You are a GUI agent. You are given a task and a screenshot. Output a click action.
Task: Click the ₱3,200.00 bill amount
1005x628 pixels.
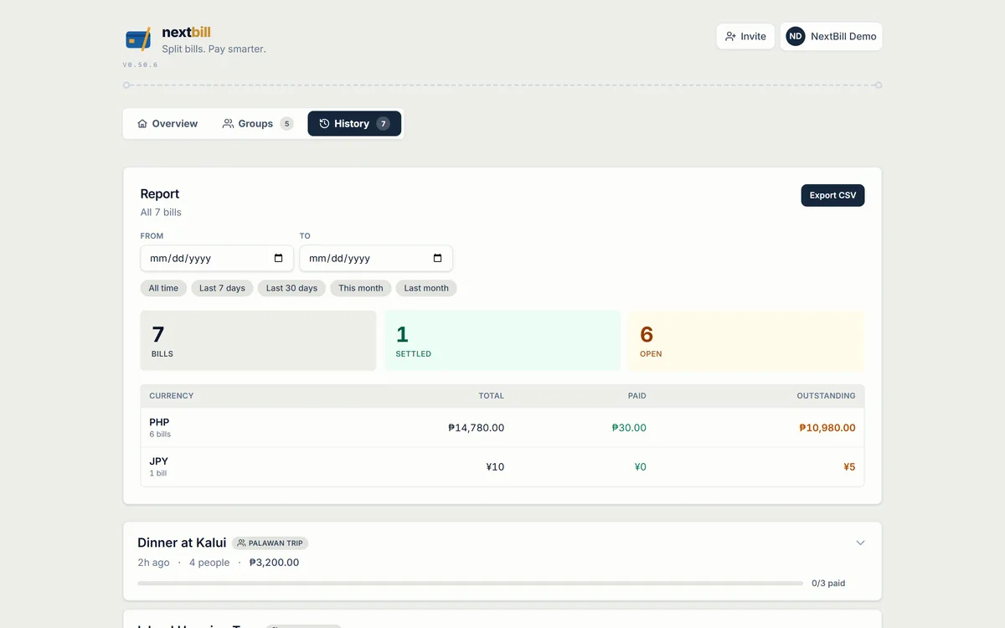(x=274, y=563)
